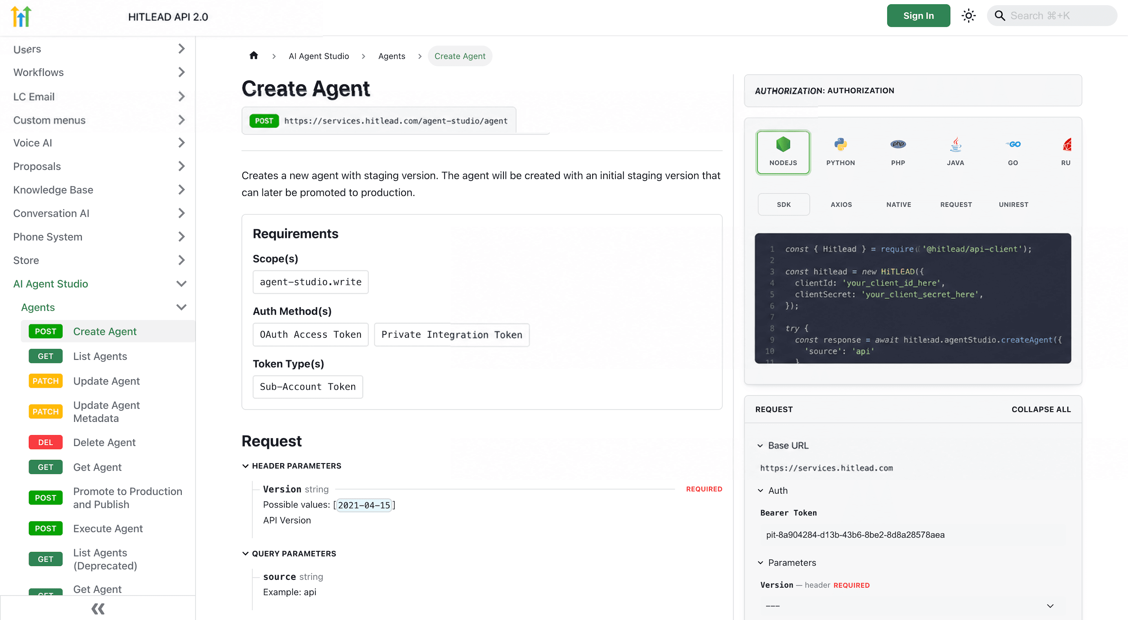Open the Proposals sidebar item
Screen dimensions: 1128x620
[98, 167]
